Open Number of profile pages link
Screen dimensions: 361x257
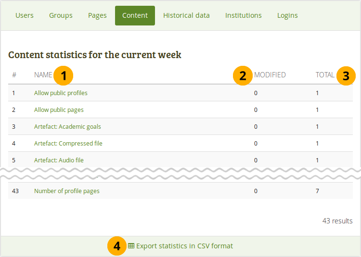tap(66, 191)
